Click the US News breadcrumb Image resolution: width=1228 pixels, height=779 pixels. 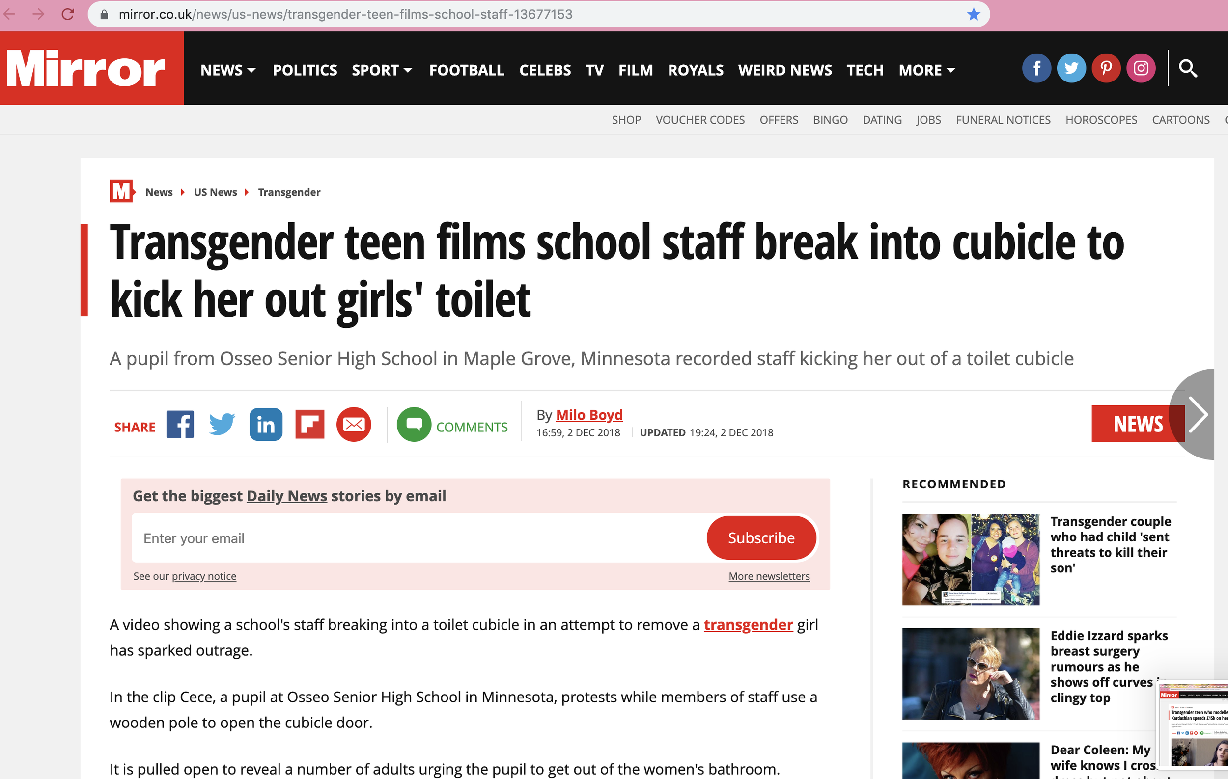[x=215, y=192]
